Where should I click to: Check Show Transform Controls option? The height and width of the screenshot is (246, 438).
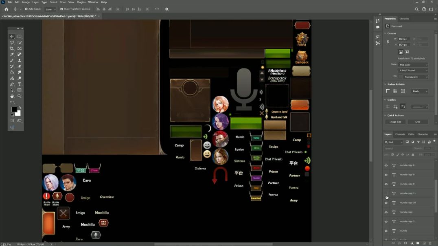[62, 9]
